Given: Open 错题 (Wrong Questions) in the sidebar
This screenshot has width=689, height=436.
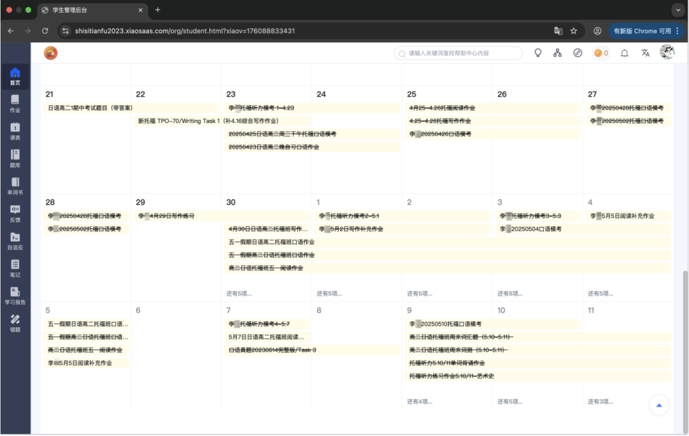Looking at the screenshot, I should [15, 323].
